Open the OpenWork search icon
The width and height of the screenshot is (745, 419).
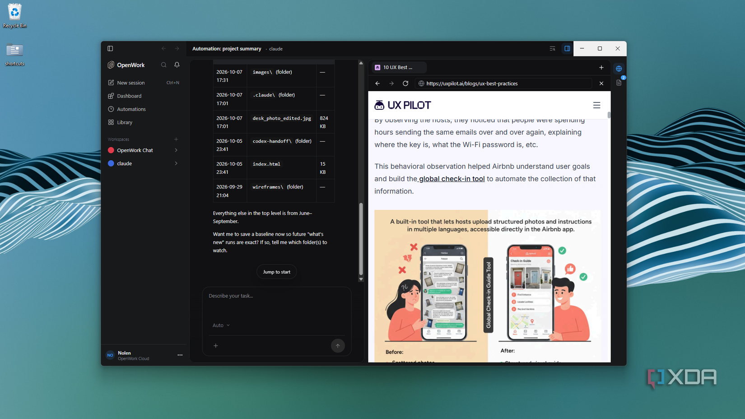coord(163,65)
